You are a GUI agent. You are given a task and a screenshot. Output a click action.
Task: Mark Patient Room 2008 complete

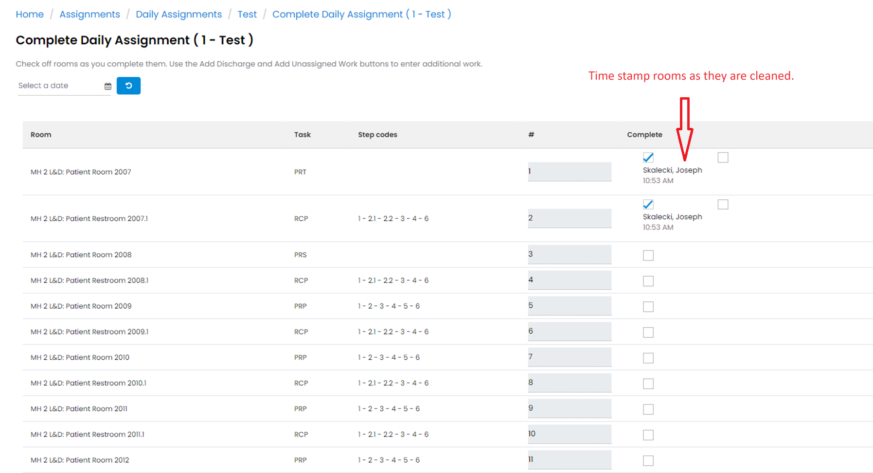tap(648, 255)
